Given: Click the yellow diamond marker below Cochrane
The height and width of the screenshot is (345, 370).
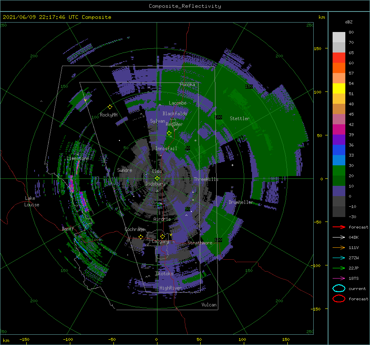Looking at the screenshot, I should coord(141,237).
